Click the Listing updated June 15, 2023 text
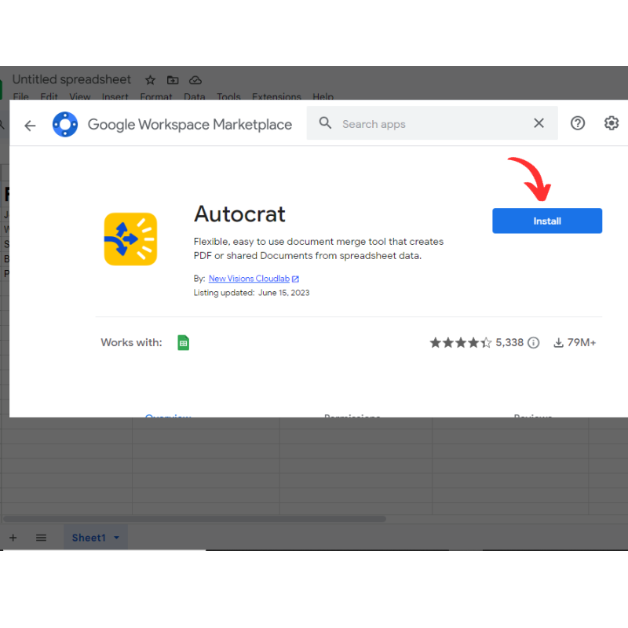Viewport: 628px width, 628px height. [251, 293]
